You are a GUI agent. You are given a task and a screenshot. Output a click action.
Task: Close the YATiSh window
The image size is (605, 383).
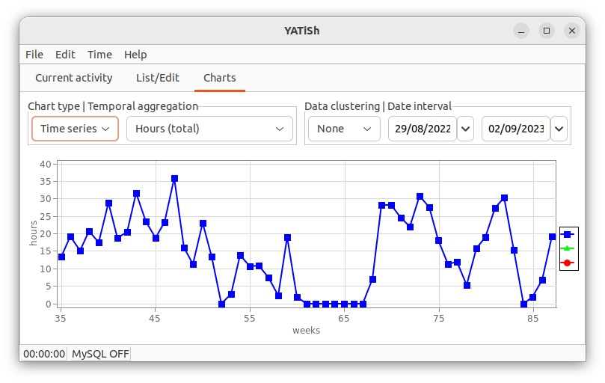point(572,31)
